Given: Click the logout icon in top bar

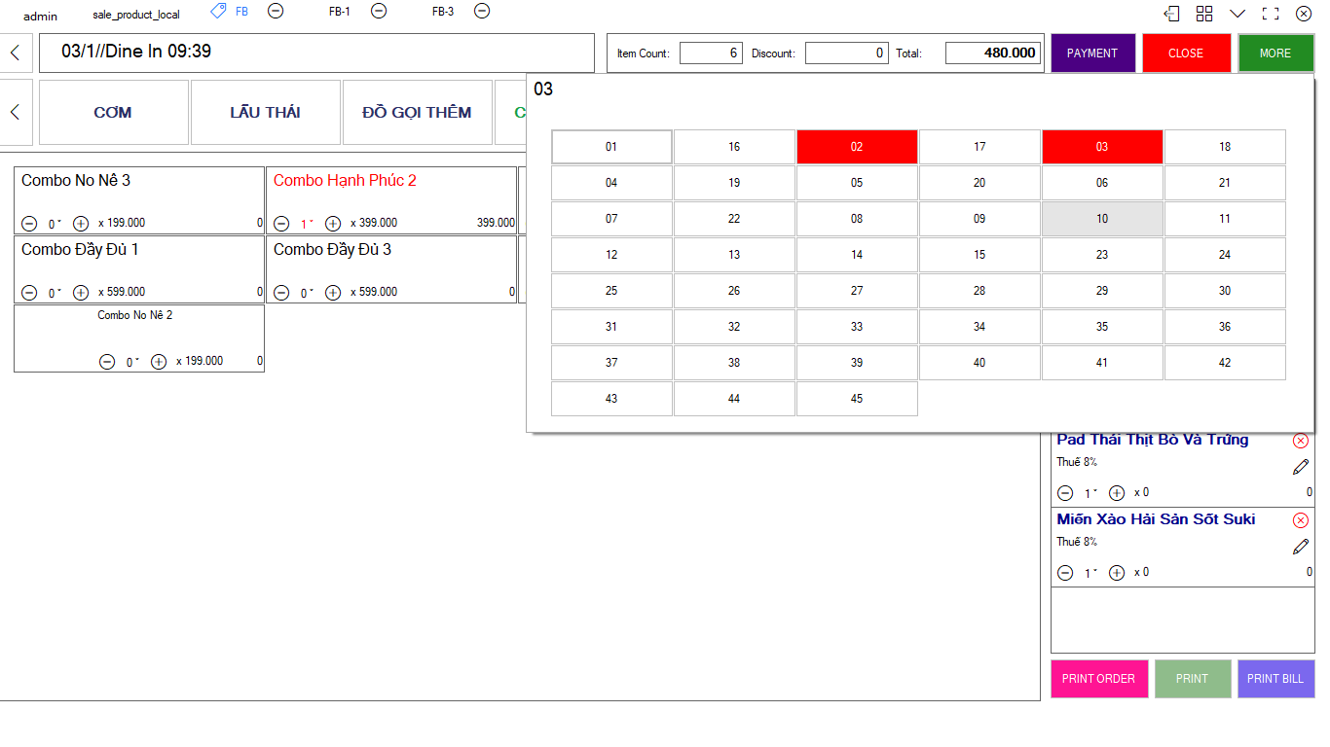Looking at the screenshot, I should pyautogui.click(x=1172, y=14).
